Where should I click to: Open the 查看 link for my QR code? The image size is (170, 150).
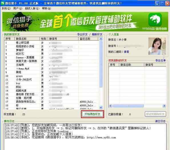pos(126,52)
